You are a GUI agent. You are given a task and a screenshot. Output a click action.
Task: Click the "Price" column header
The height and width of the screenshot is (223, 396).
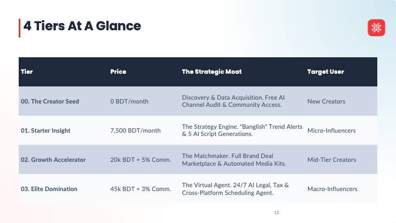118,72
